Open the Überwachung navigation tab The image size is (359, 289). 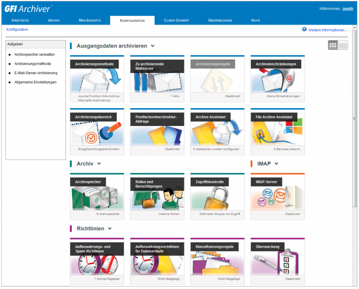tap(220, 20)
